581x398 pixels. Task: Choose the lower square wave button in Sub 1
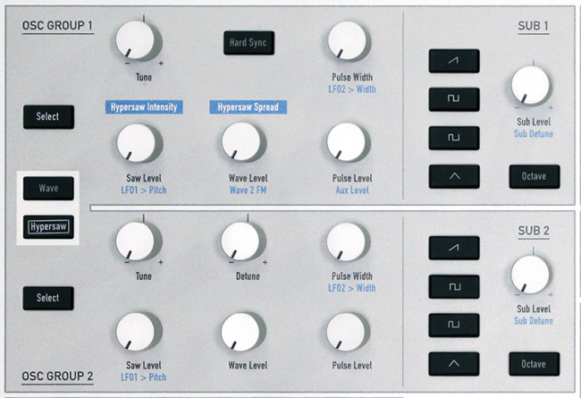pyautogui.click(x=453, y=138)
